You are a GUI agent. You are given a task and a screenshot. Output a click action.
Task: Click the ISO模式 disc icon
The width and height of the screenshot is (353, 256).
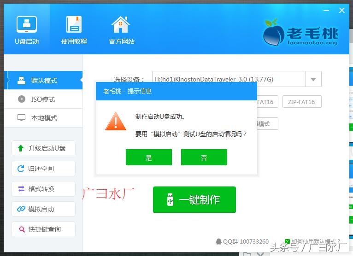point(22,99)
